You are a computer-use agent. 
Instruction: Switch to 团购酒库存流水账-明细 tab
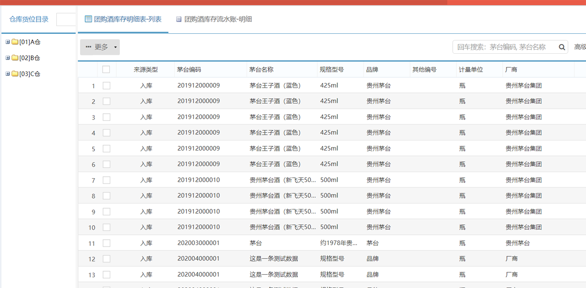point(218,19)
